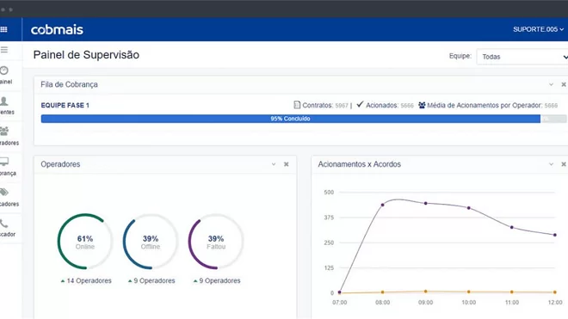The image size is (568, 319).
Task: Collapse the Operadores panel
Action: [274, 164]
